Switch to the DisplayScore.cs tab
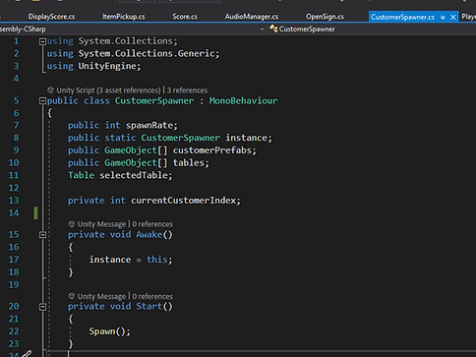476x357 pixels. [x=51, y=17]
